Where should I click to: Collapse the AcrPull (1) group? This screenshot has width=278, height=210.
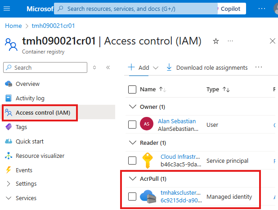coord(133,179)
